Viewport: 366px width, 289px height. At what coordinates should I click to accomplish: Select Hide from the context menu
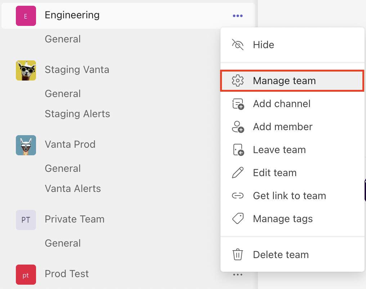point(292,45)
